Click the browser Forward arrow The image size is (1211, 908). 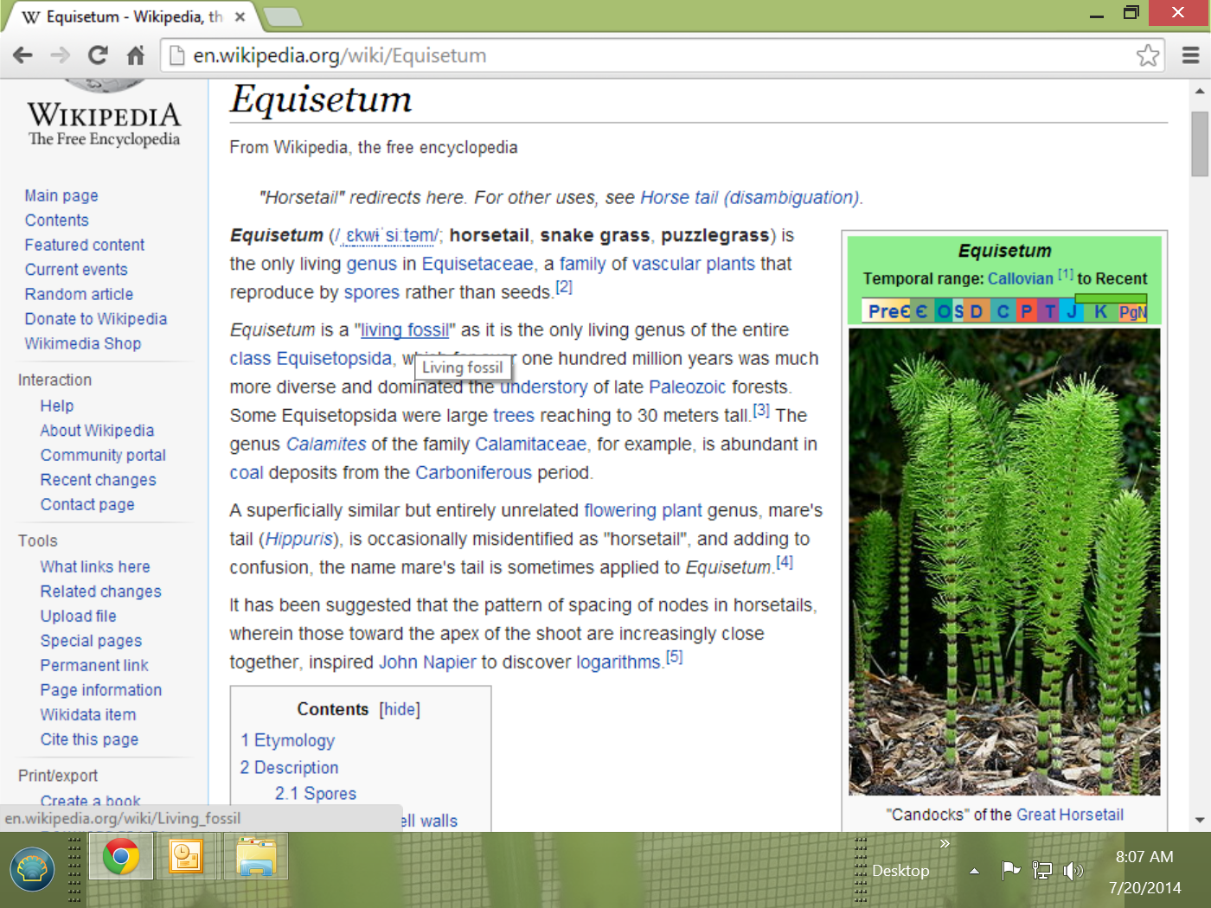pyautogui.click(x=61, y=55)
